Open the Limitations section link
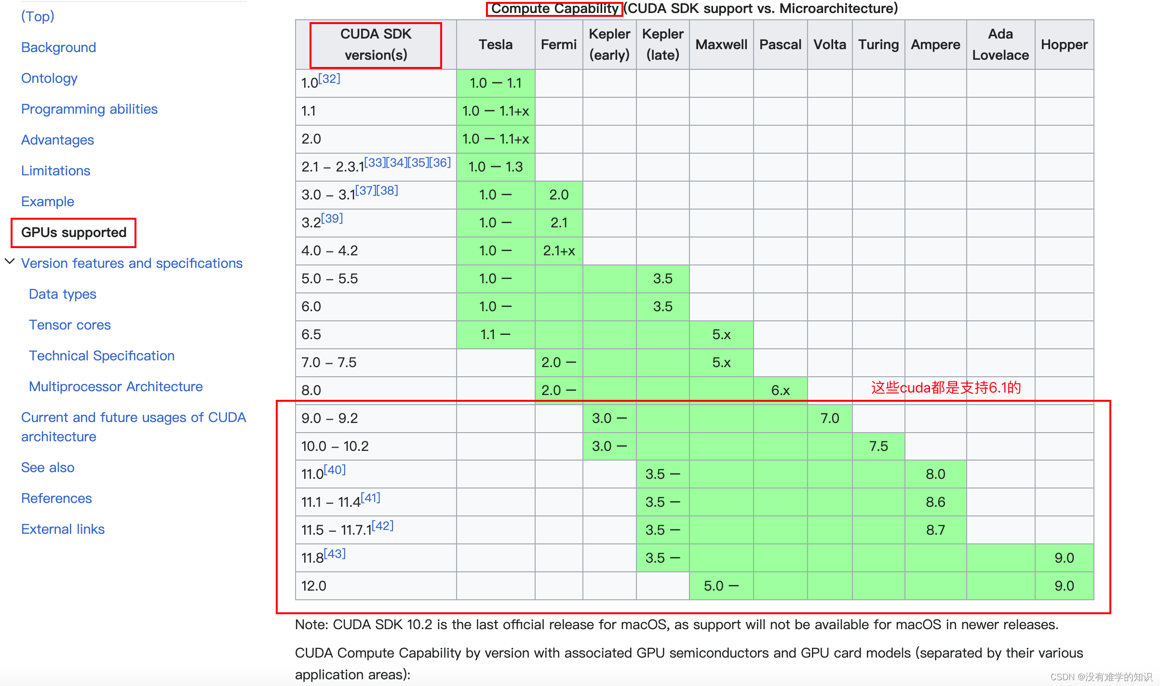The width and height of the screenshot is (1160, 686). click(55, 171)
